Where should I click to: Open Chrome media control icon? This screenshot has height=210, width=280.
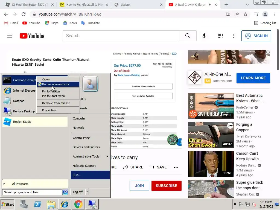tap(256, 14)
